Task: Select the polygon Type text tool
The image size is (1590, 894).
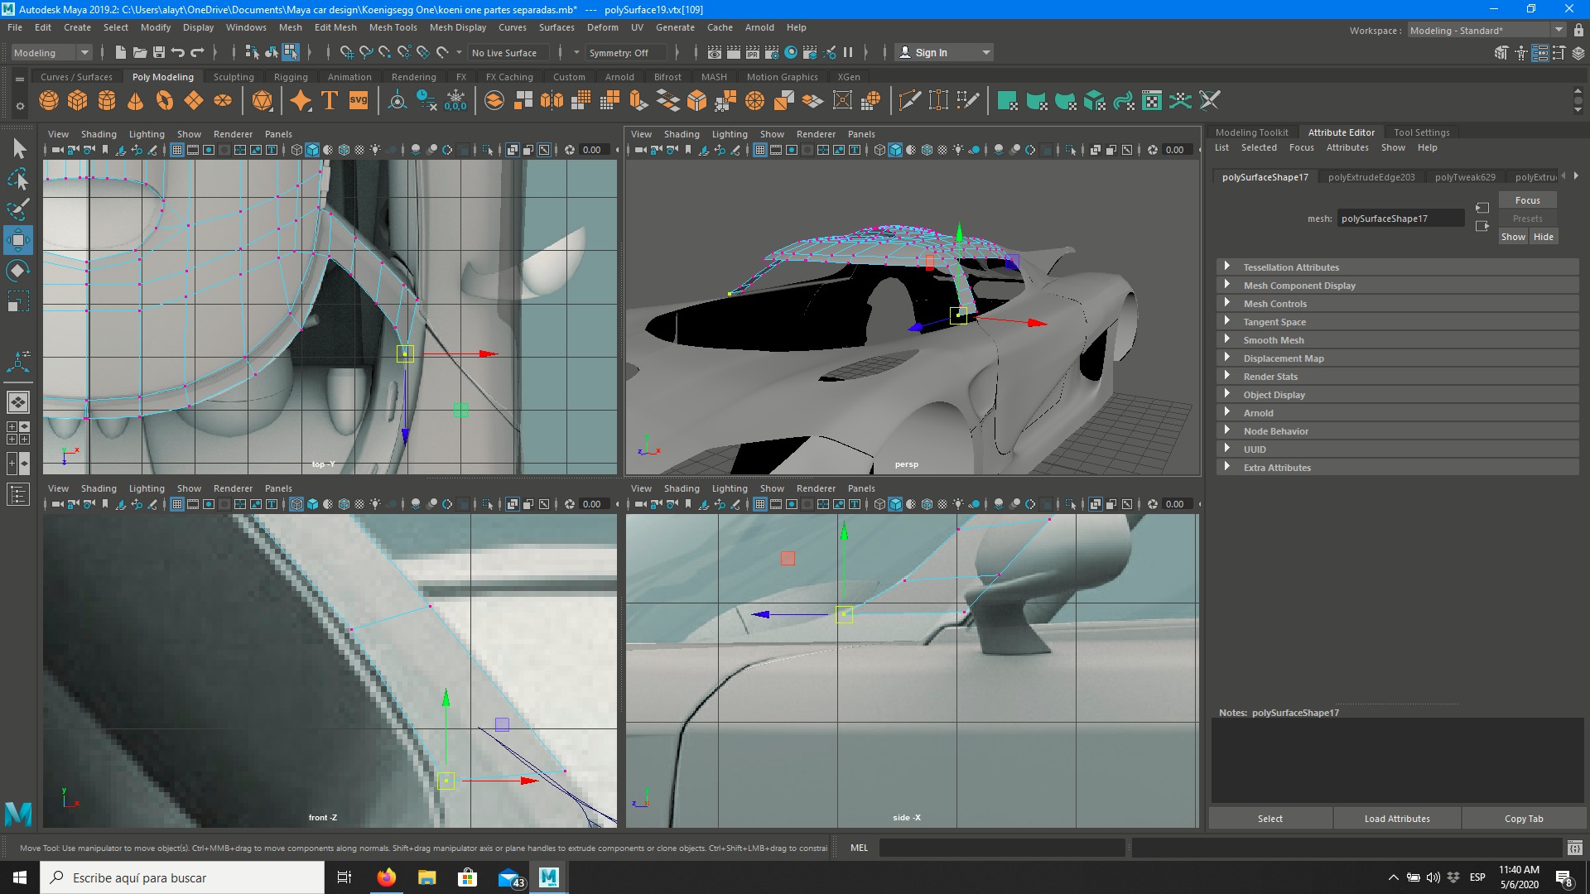Action: pyautogui.click(x=330, y=101)
